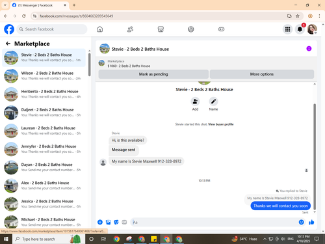Open Jessica conversation in the list
The height and width of the screenshot is (244, 325).
pos(44,204)
